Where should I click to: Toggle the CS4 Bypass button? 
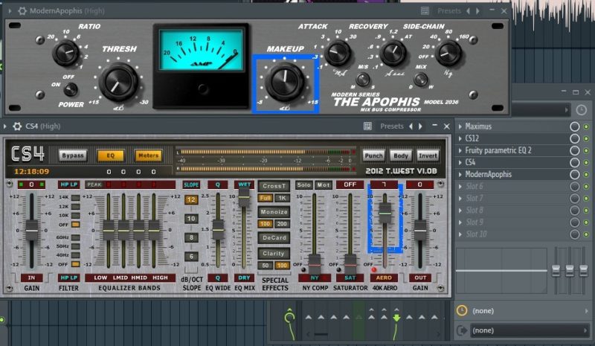(72, 156)
